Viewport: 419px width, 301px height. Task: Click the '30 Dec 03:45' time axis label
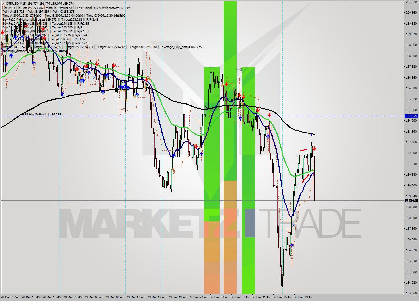tap(219, 298)
